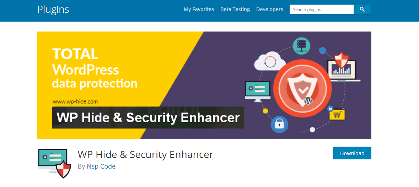Click the search magnifier button

tap(362, 9)
